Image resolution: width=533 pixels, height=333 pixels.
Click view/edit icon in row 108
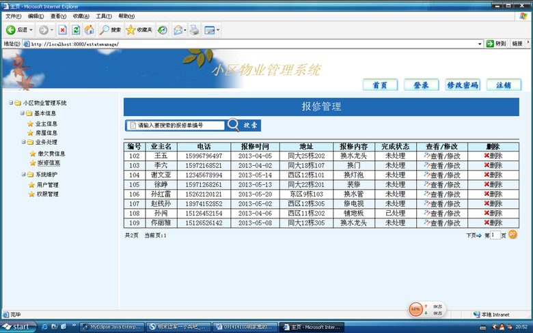click(427, 213)
